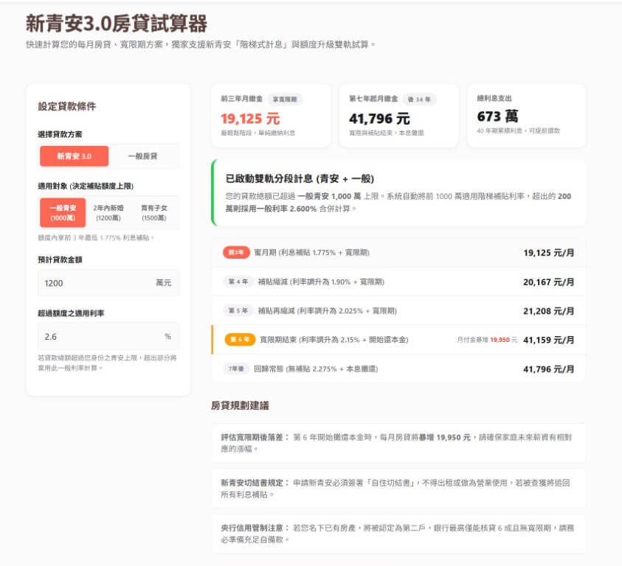Click the 適用對象 (決定補貼額度上限) label
Screen dimensions: 622x566
[x=86, y=186]
